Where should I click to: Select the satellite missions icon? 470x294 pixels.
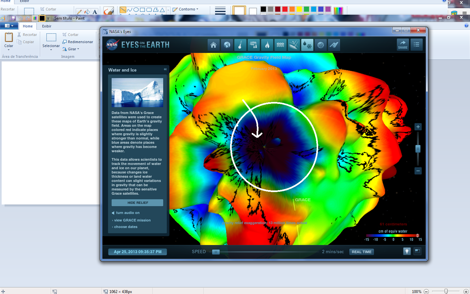tap(334, 45)
